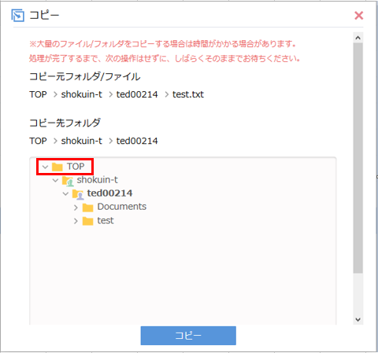Click test.txt in the source breadcrumb

coord(188,94)
